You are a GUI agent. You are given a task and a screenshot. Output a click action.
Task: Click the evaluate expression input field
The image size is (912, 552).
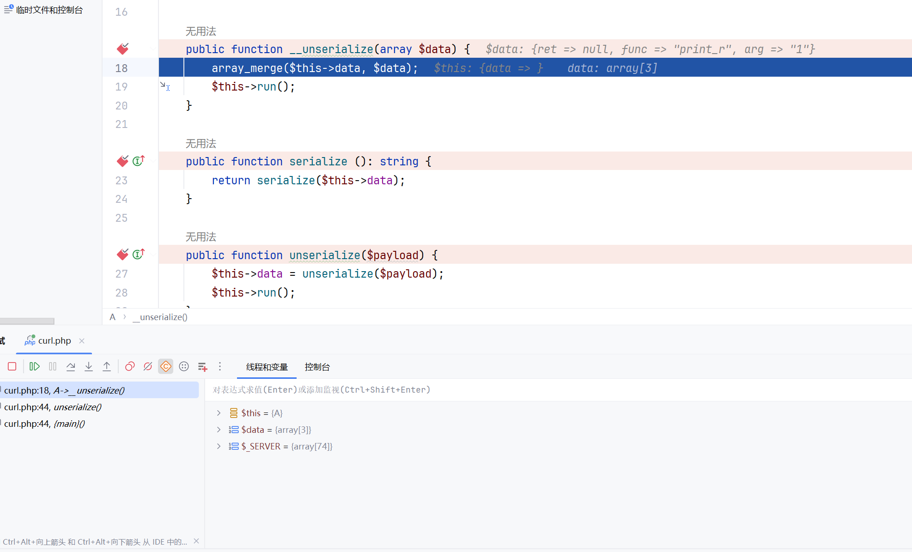462,390
